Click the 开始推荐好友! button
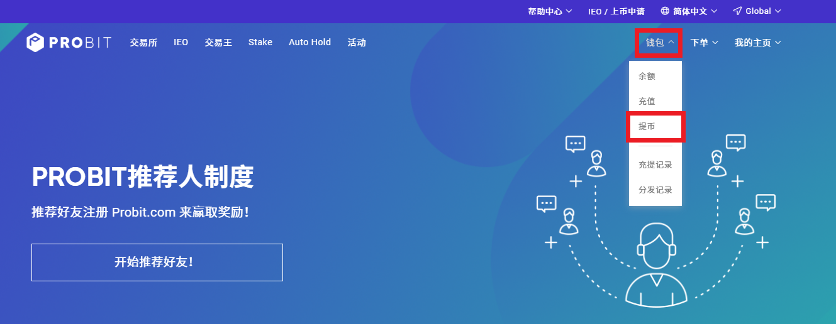 [157, 262]
